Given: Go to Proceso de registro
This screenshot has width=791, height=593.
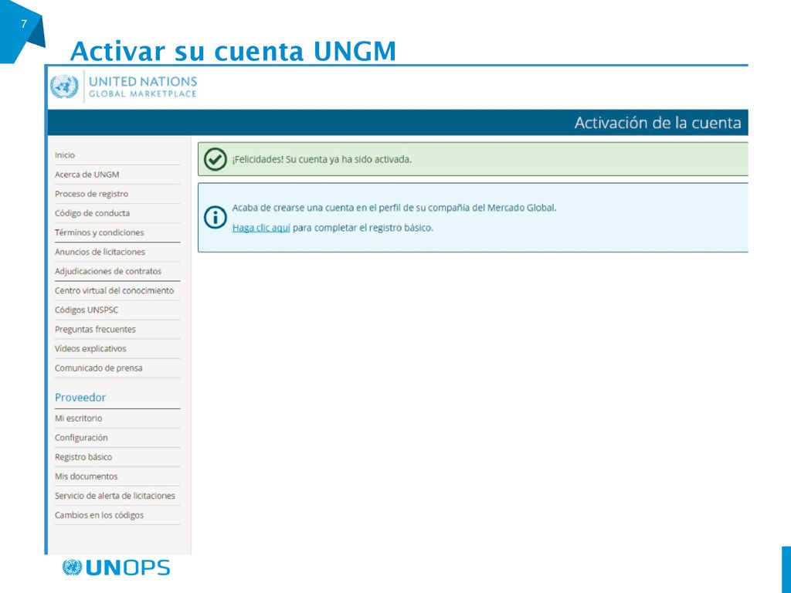Looking at the screenshot, I should click(91, 194).
